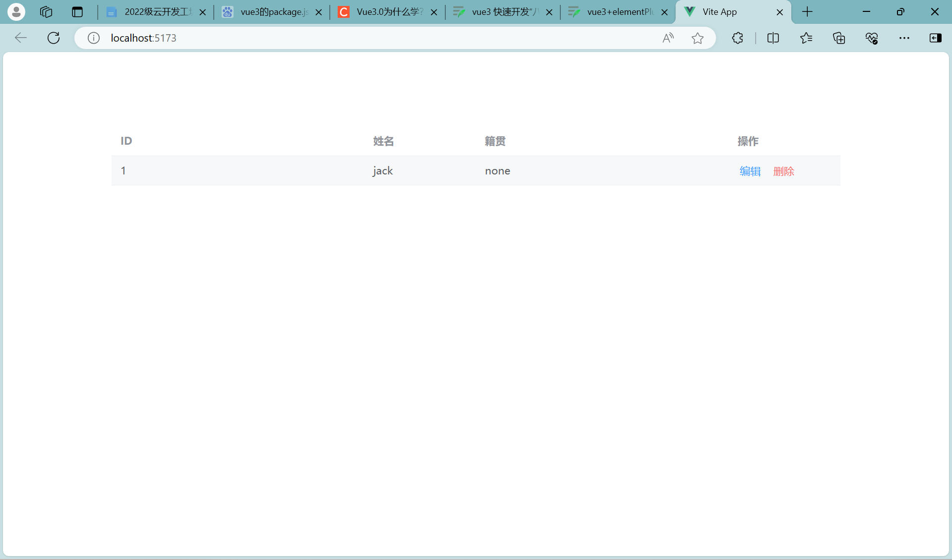Switch to the vue3+elementPlus tab
The image size is (952, 560).
[x=619, y=12]
